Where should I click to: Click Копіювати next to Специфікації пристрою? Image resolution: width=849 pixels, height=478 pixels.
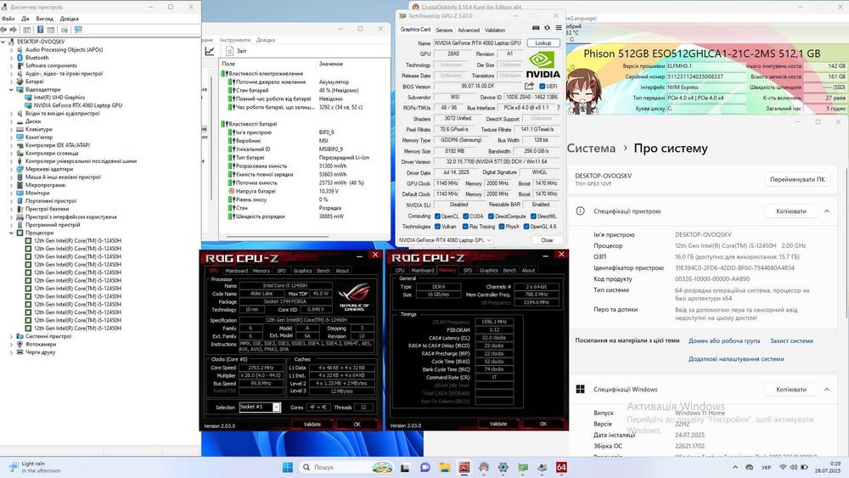click(791, 211)
